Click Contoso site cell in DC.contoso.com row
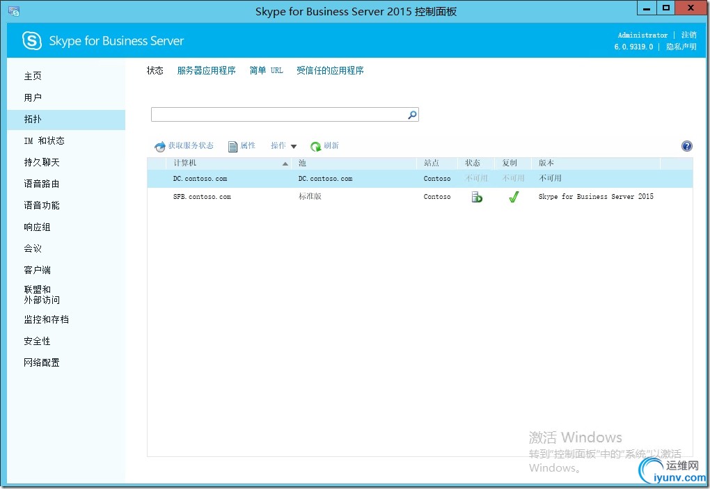The width and height of the screenshot is (710, 489). pos(437,179)
